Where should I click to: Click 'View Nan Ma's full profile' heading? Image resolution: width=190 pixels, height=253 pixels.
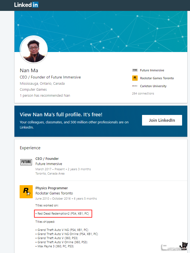61,115
